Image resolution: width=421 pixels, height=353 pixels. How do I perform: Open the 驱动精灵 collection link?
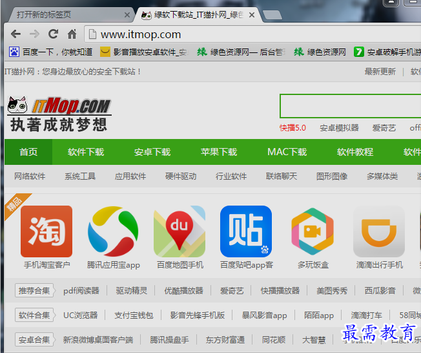click(x=132, y=291)
